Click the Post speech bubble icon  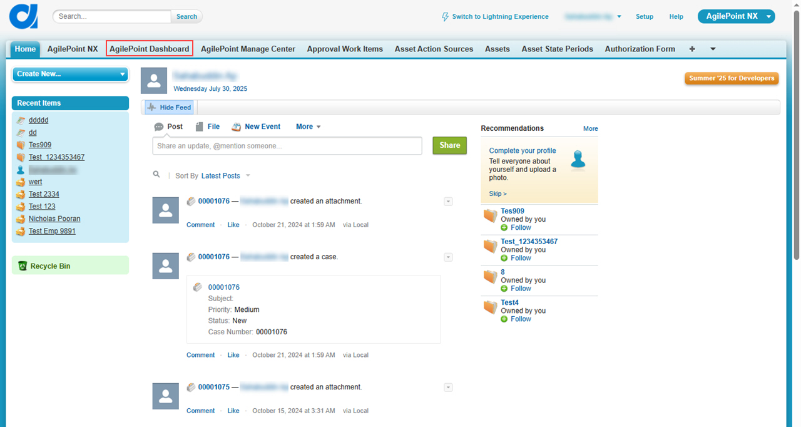159,126
